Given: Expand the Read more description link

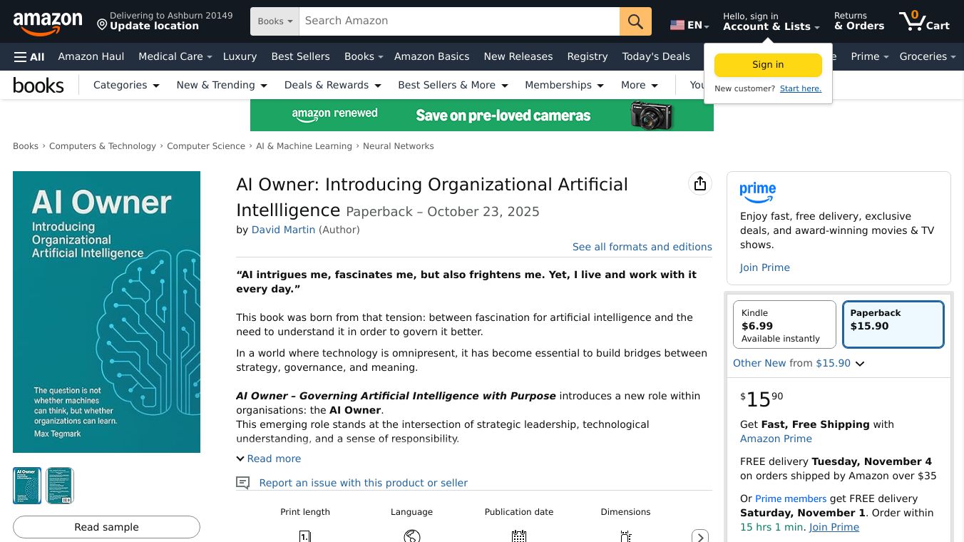Looking at the screenshot, I should (x=269, y=459).
